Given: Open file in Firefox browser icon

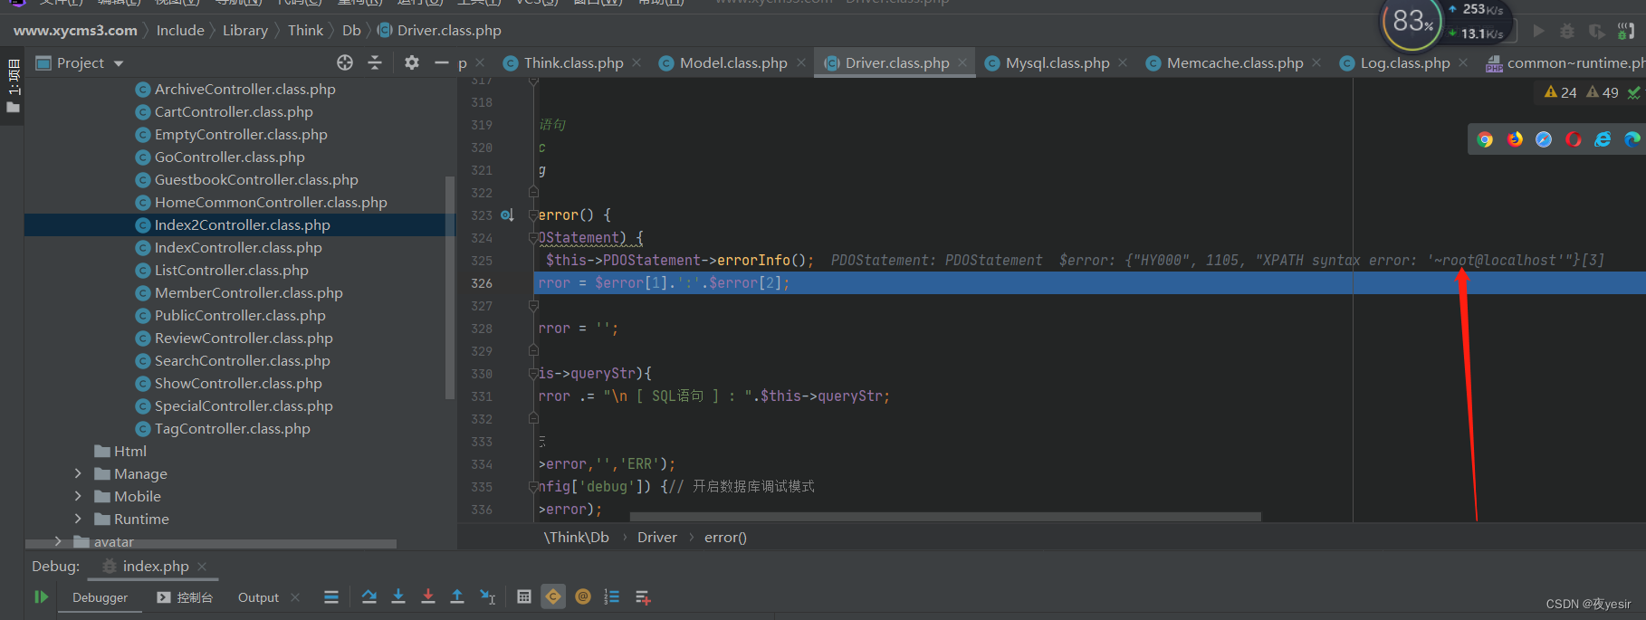Looking at the screenshot, I should coord(1515,139).
